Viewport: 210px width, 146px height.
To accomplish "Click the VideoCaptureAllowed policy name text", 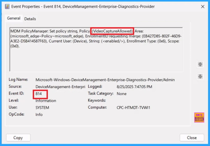I will 112,31.
